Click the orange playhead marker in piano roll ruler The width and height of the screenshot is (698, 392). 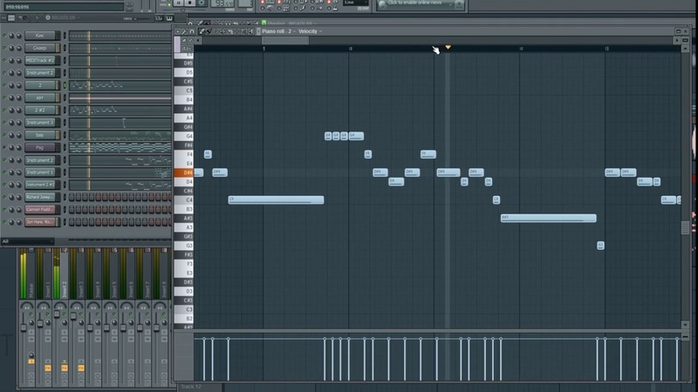448,47
